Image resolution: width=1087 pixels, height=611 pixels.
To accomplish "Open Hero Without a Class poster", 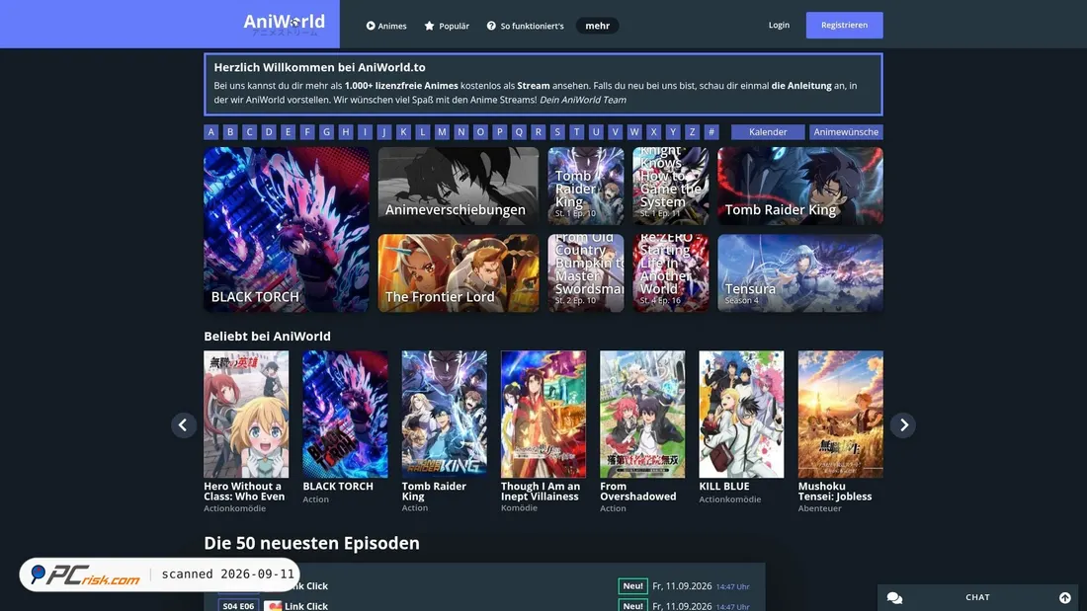I will tap(246, 414).
